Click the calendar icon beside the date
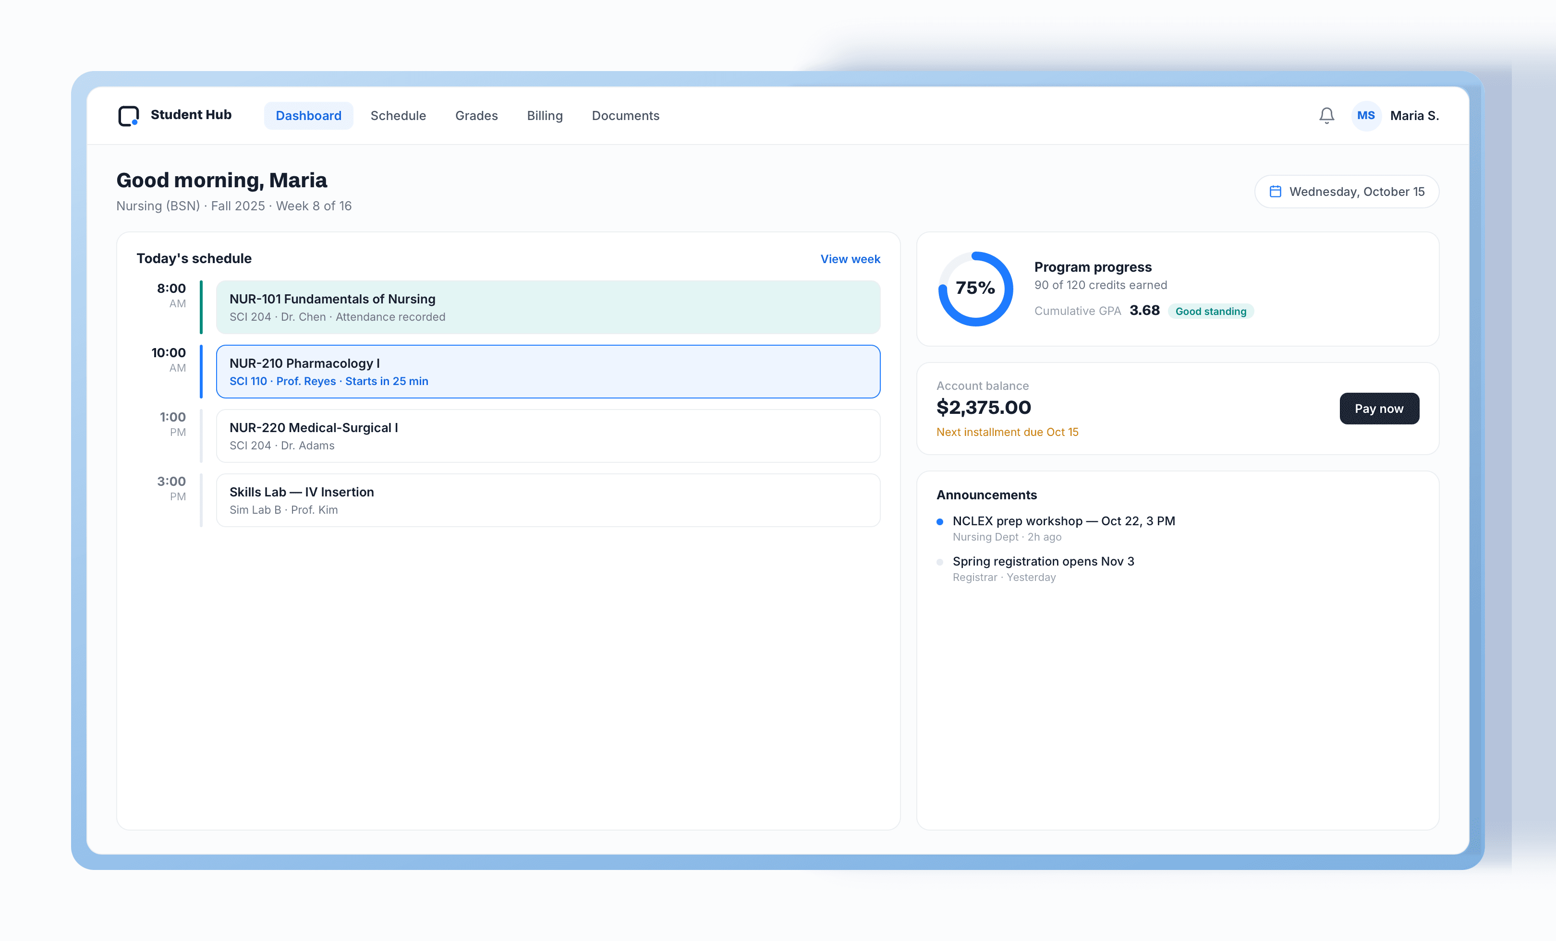 (1276, 191)
